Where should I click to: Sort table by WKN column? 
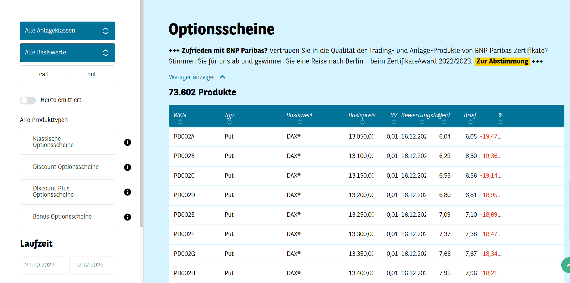(180, 122)
